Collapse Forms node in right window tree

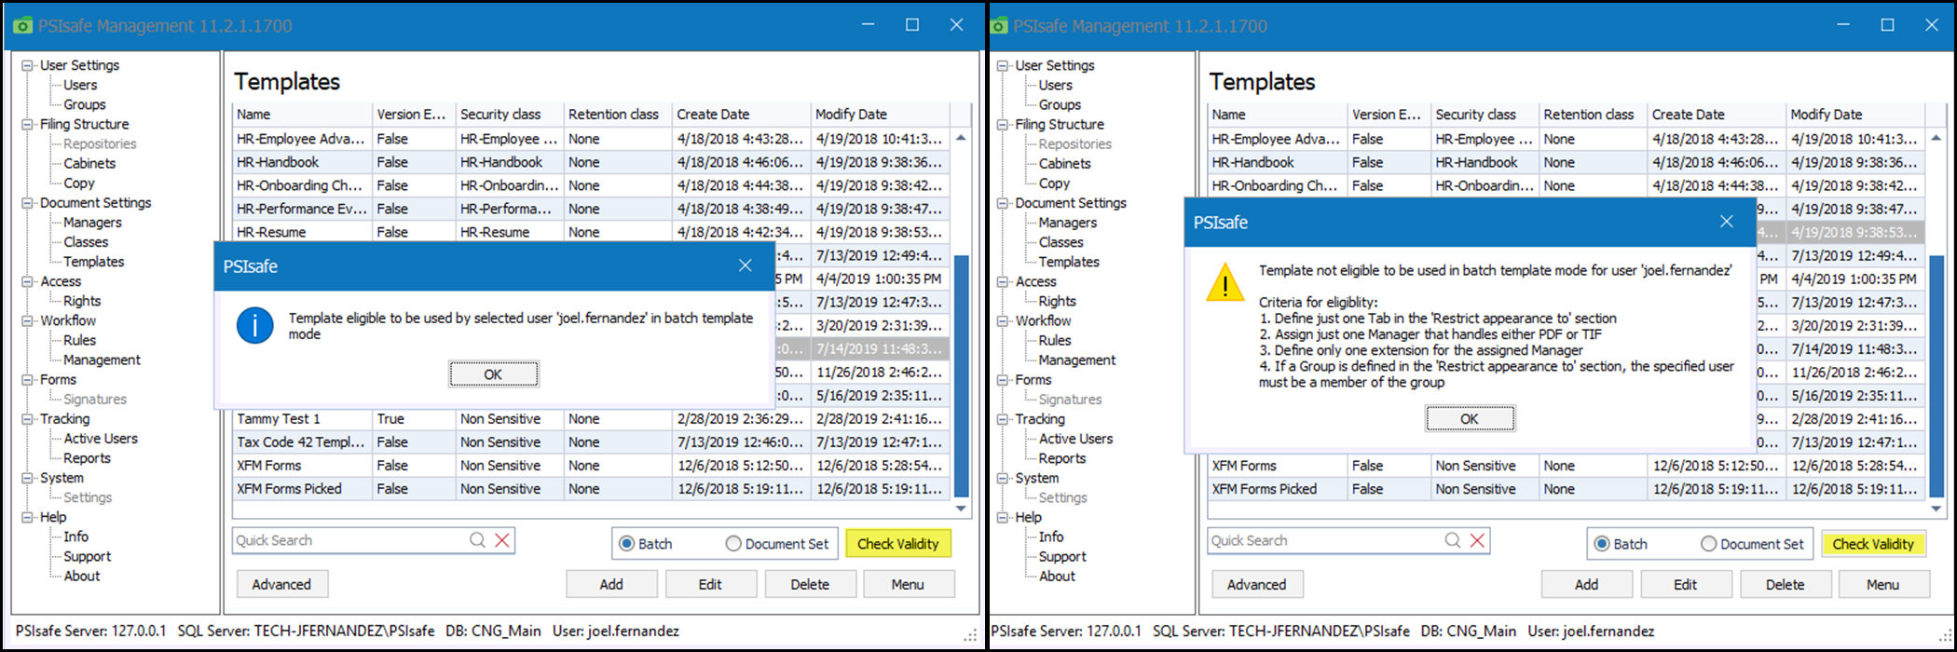[1003, 379]
